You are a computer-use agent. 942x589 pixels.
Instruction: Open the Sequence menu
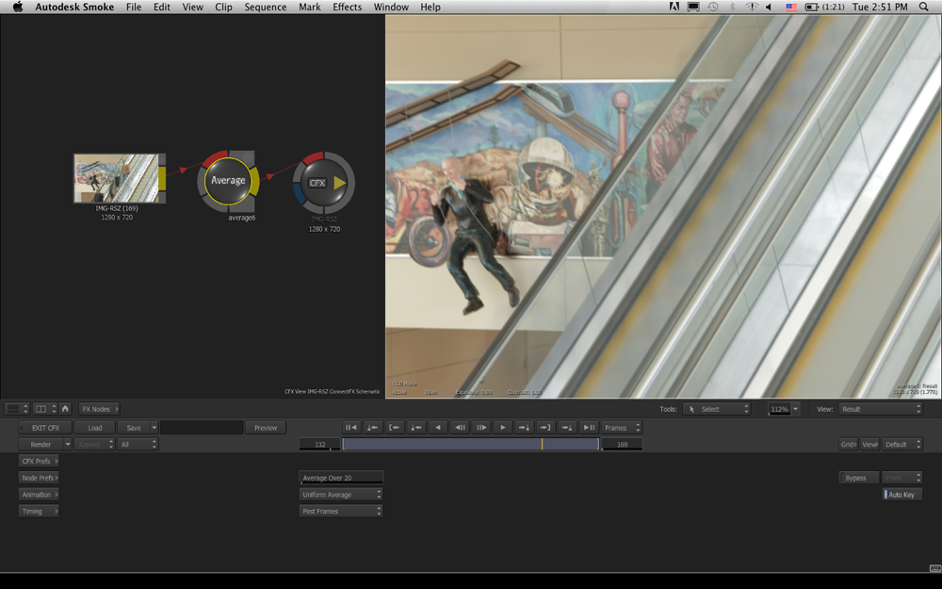click(x=265, y=7)
